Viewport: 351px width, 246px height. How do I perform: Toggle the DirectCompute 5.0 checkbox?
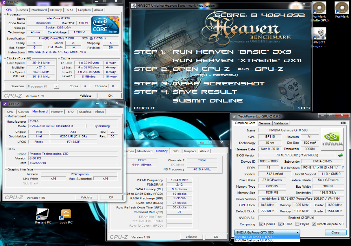pos(314,224)
